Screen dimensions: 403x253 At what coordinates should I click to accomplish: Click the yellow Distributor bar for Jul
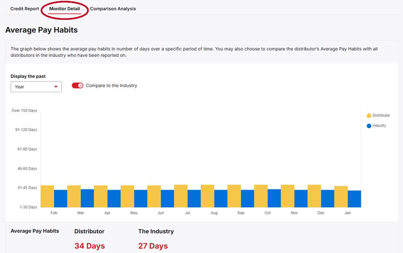click(180, 196)
